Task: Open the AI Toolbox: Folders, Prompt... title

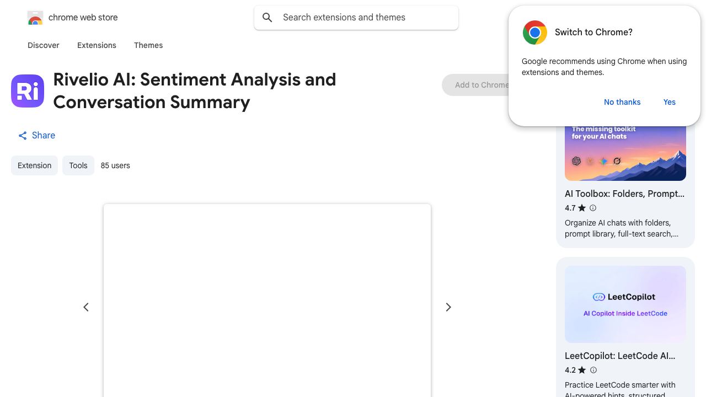Action: point(624,194)
